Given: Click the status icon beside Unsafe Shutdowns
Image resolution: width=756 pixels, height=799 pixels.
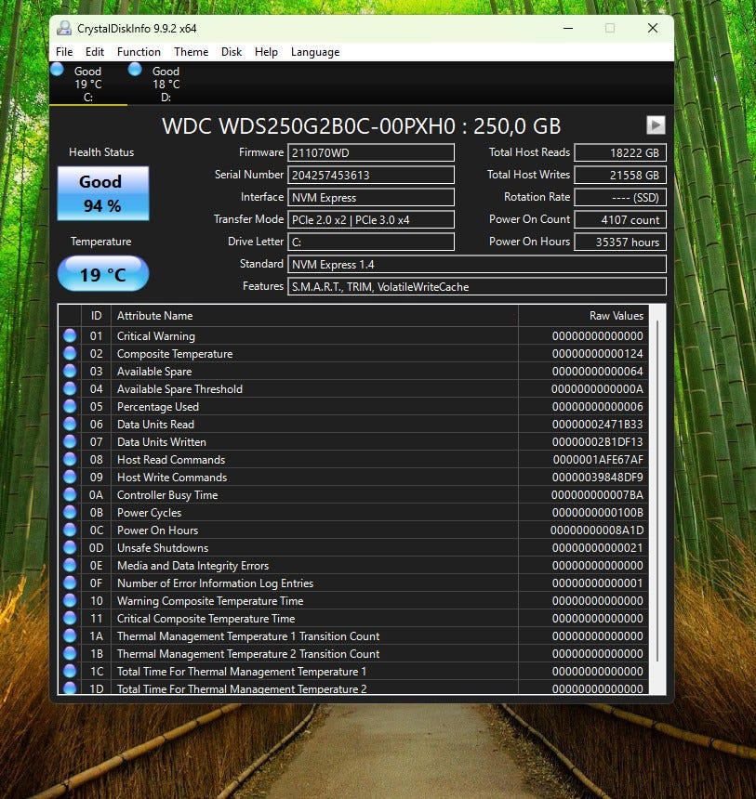Looking at the screenshot, I should pos(70,547).
